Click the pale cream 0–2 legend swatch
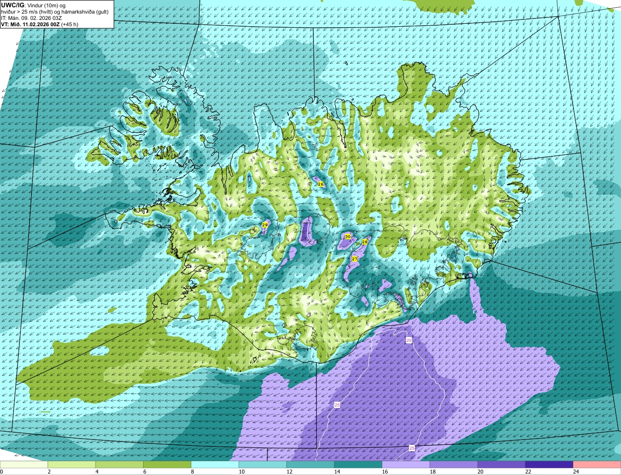621x475 pixels. tap(24, 464)
